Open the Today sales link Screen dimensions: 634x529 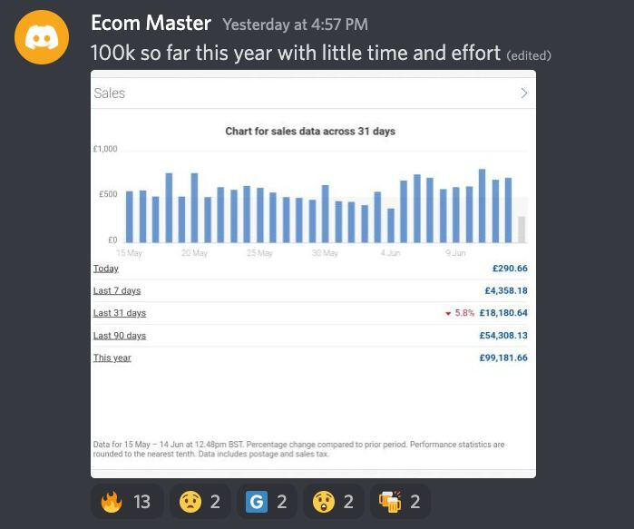106,269
